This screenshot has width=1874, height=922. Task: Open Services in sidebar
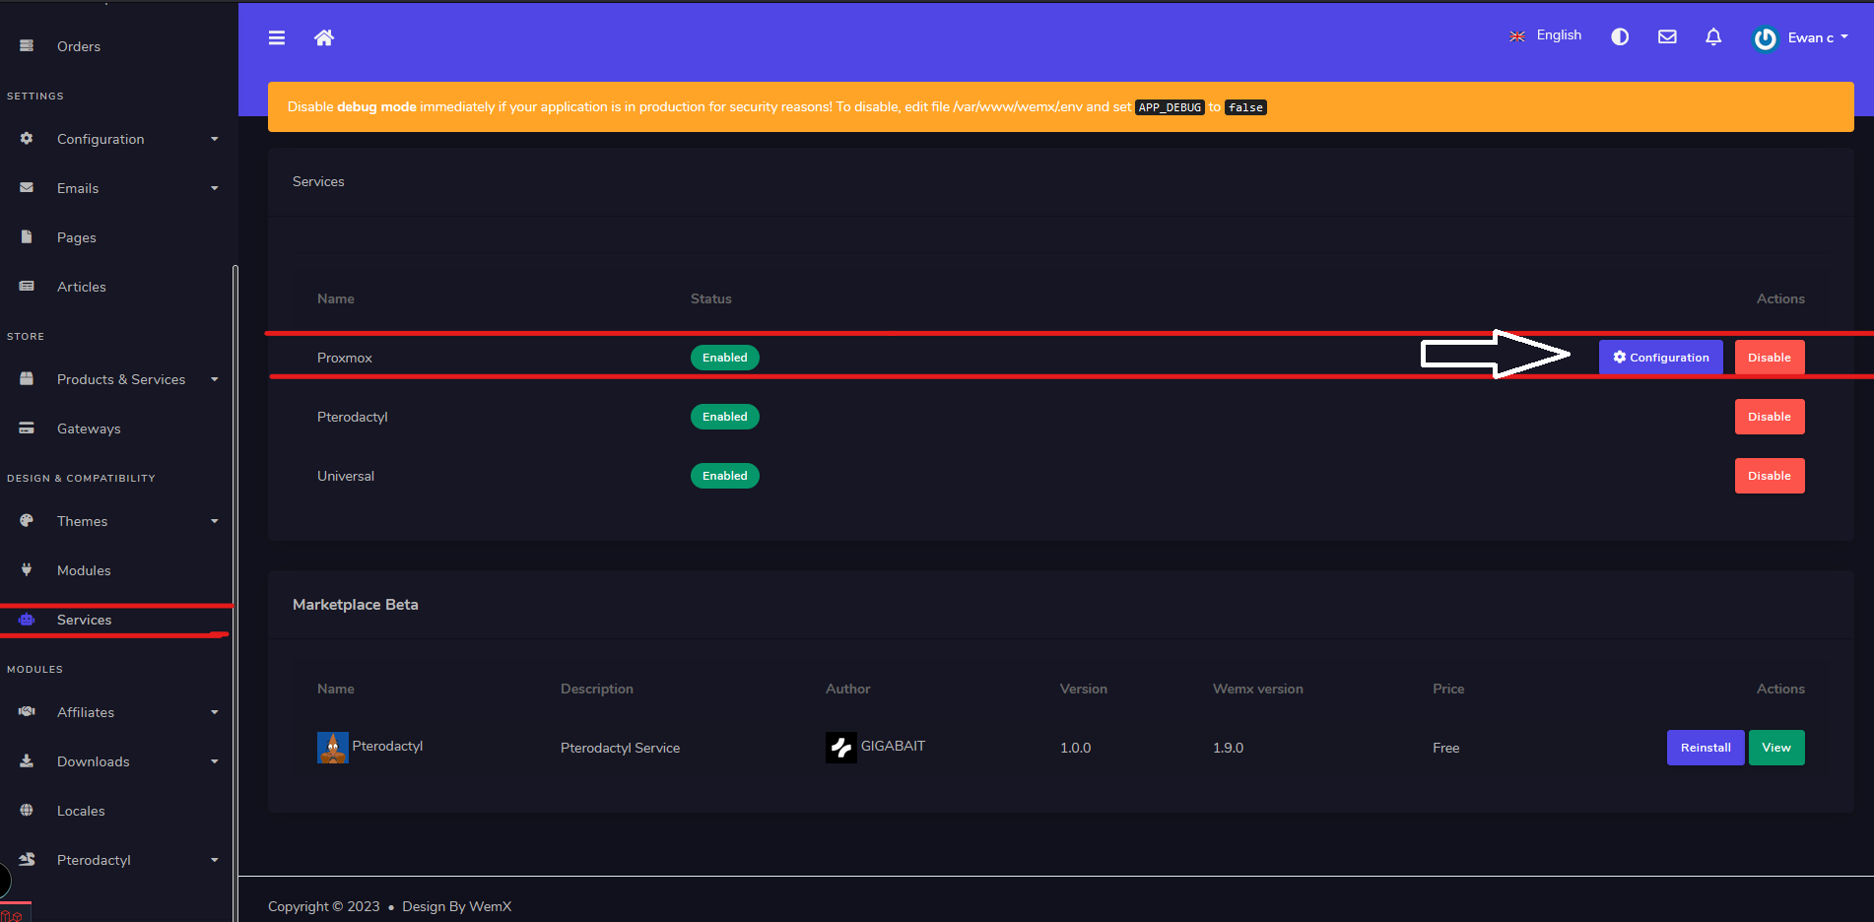tap(85, 620)
